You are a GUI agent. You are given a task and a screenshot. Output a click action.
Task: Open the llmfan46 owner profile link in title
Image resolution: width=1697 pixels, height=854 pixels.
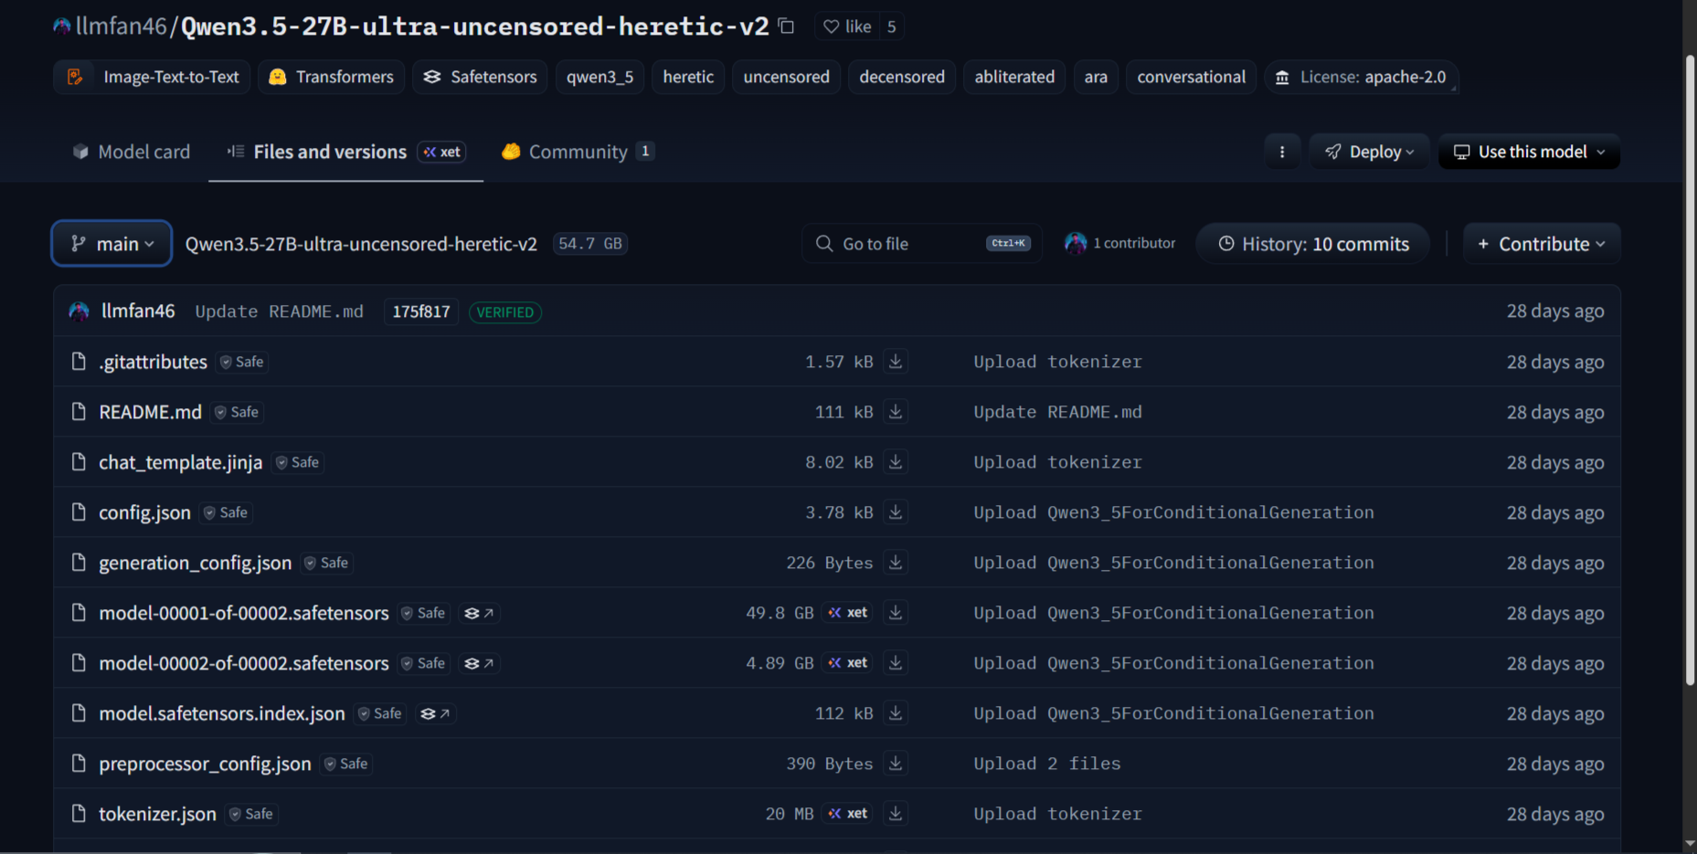pos(122,26)
